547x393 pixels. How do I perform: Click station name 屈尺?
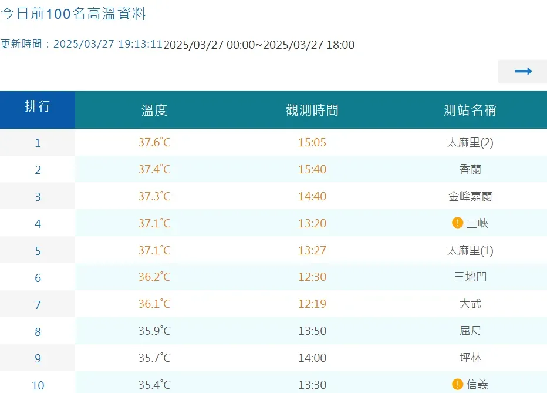click(470, 331)
